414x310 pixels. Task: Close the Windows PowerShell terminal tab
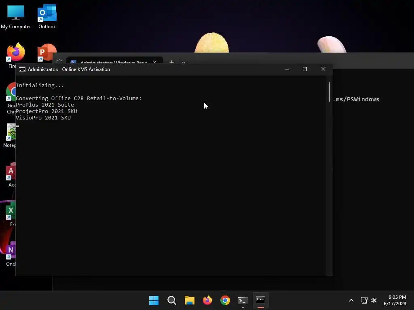(155, 62)
